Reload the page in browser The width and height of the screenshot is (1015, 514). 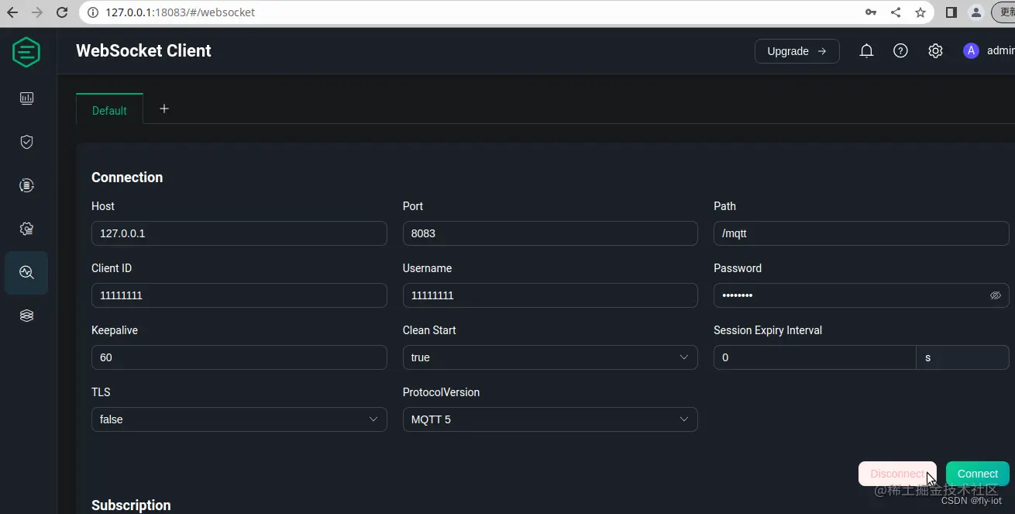pyautogui.click(x=63, y=12)
